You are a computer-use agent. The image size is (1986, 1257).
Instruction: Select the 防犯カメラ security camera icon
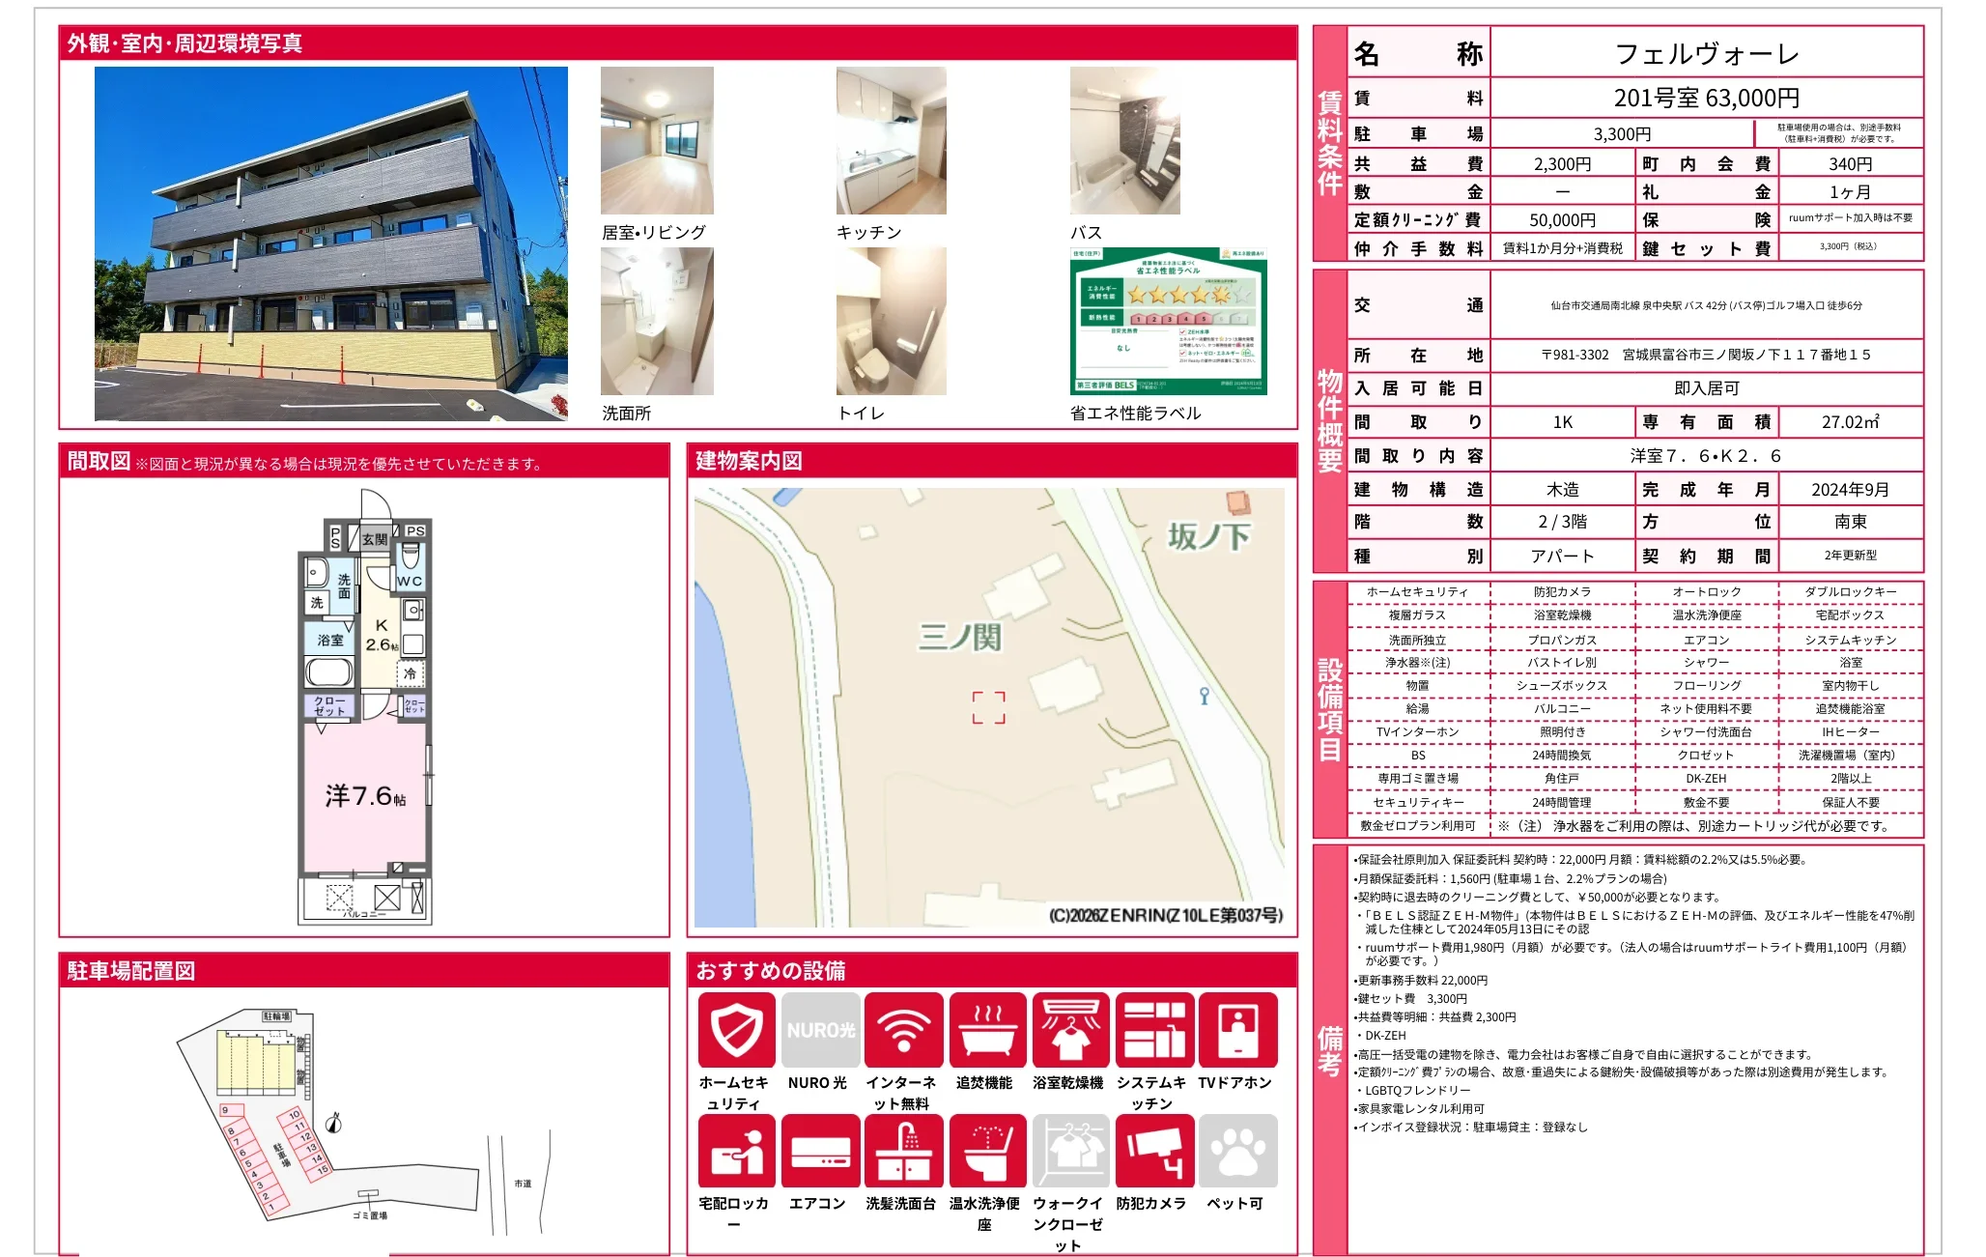coord(1154,1151)
